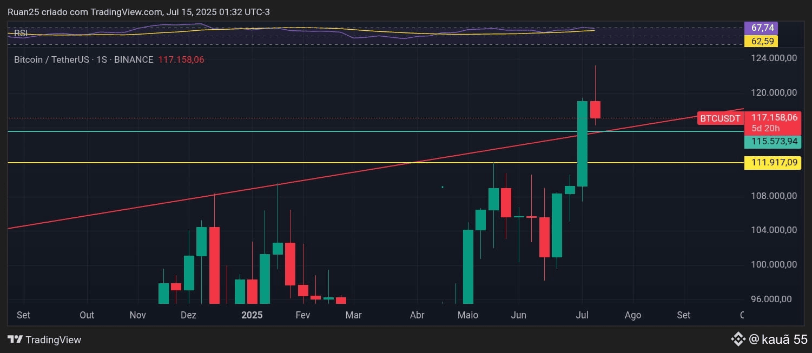Click the Maio month label
812x353 pixels.
[x=468, y=315]
